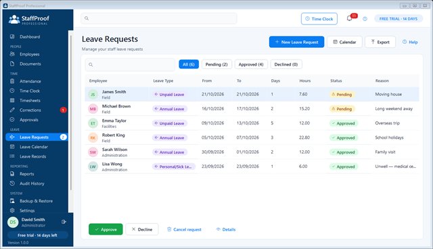This screenshot has width=433, height=249.
Task: Open Time Clock icon in sidebar
Action: click(12, 91)
